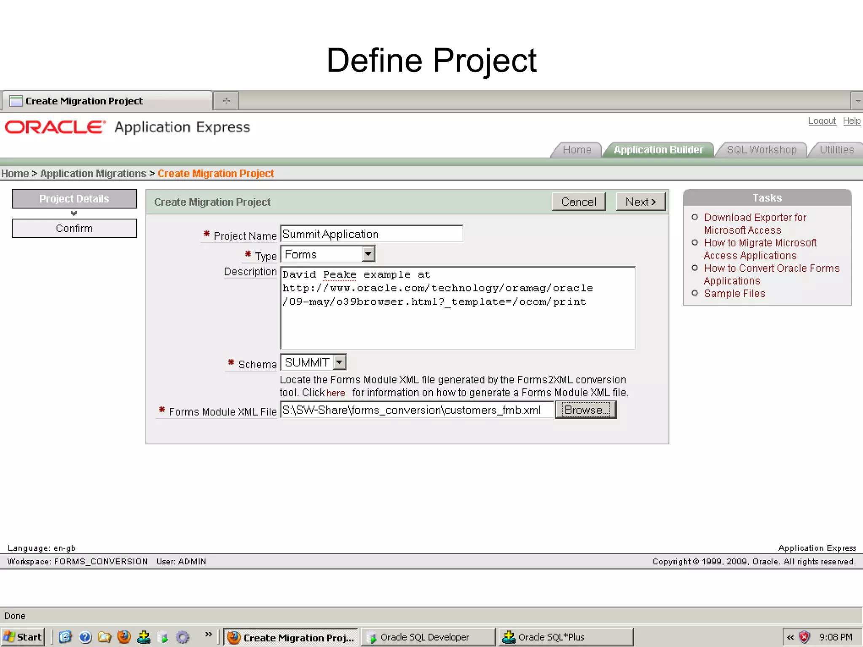Open the Schema dropdown showing SUMMIT
Viewport: 863px width, 647px height.
pyautogui.click(x=313, y=362)
